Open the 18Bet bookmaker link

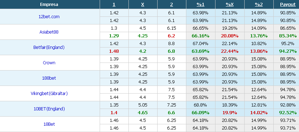(49, 124)
